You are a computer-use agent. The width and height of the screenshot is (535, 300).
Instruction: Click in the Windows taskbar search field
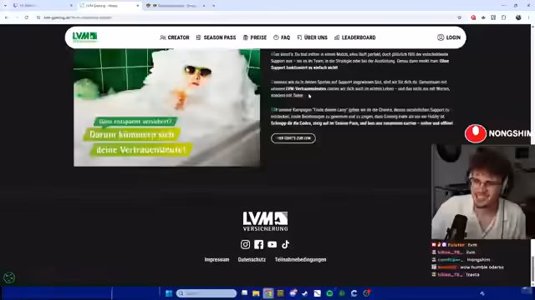tap(206, 293)
